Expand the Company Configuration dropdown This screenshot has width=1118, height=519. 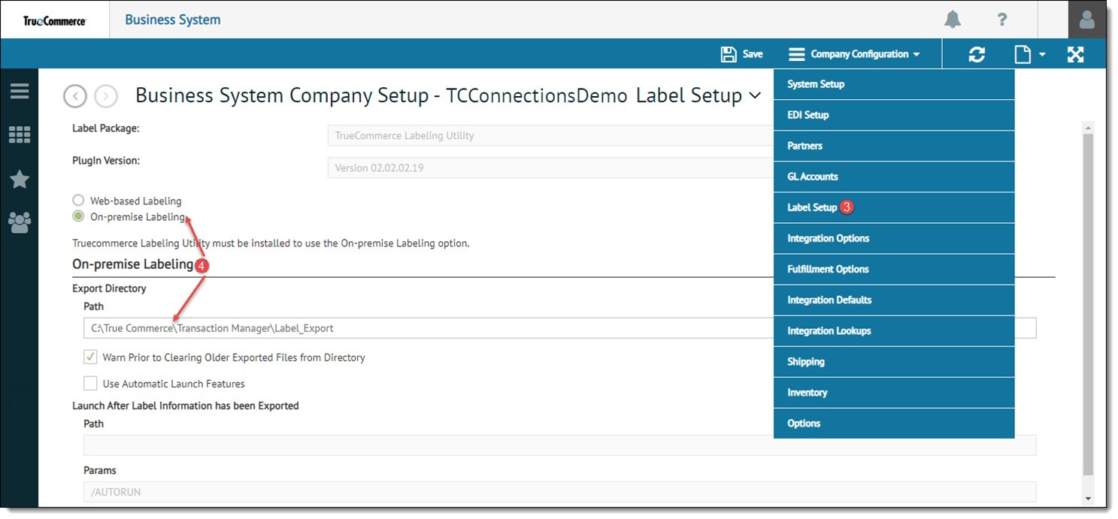click(x=855, y=54)
